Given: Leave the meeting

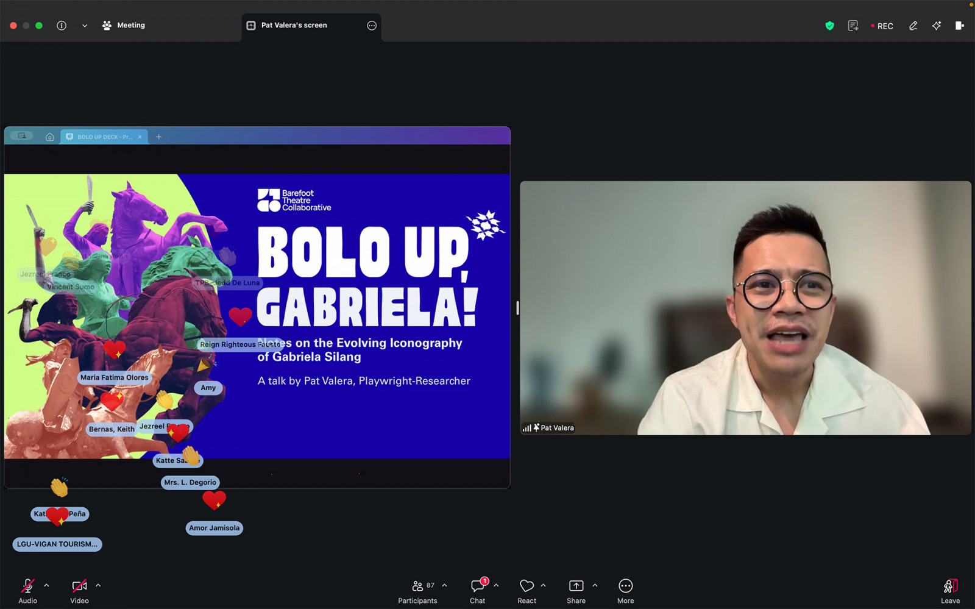Looking at the screenshot, I should [950, 591].
